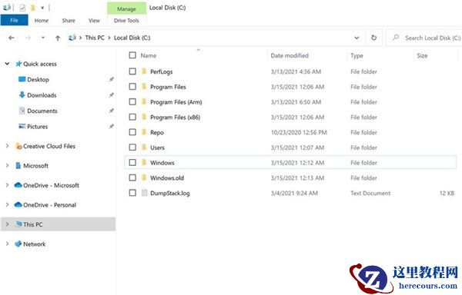
Task: Click the Properties quick access toolbar icon
Action: click(x=22, y=8)
